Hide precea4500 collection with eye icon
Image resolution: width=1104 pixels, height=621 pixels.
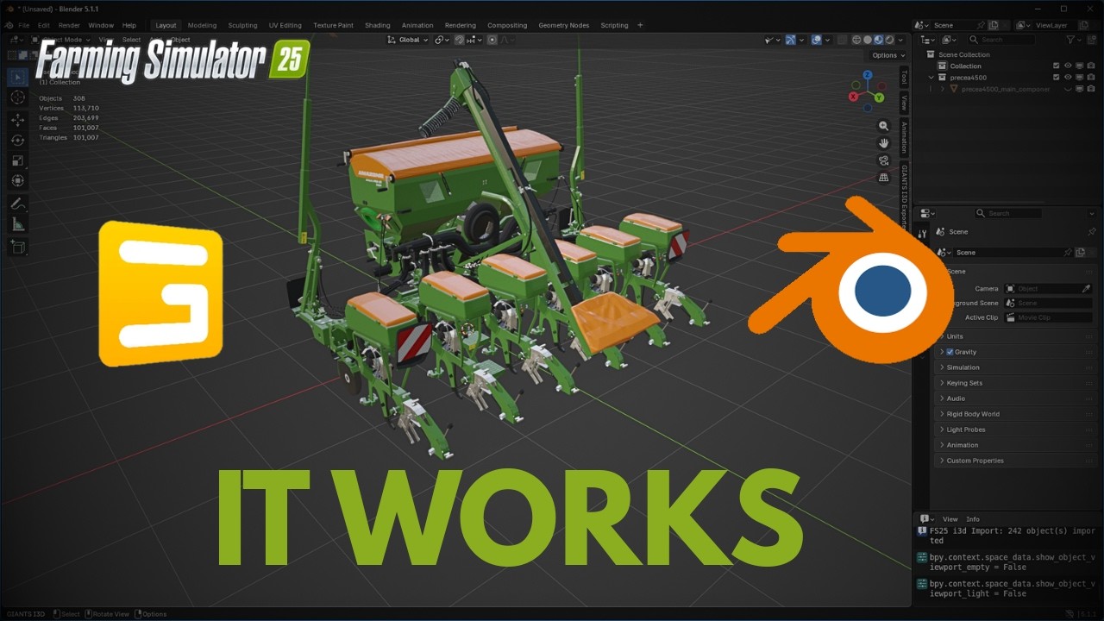coord(1068,77)
